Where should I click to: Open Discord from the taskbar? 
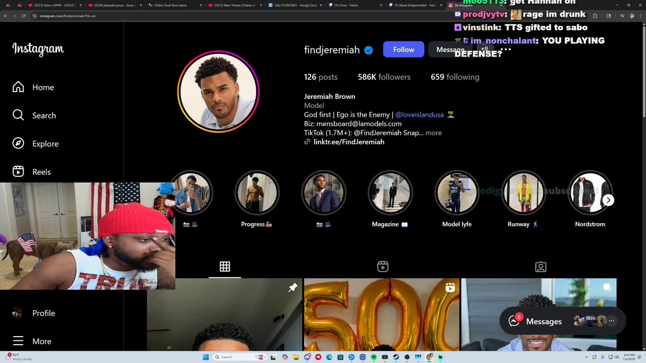pos(307,357)
